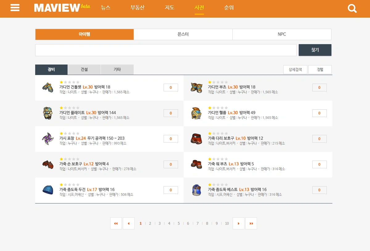Open the 가디언 부츠 item icon

click(197, 88)
